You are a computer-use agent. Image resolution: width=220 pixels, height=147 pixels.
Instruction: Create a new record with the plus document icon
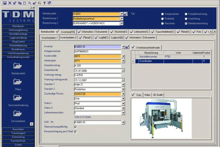pyautogui.click(x=15, y=3)
